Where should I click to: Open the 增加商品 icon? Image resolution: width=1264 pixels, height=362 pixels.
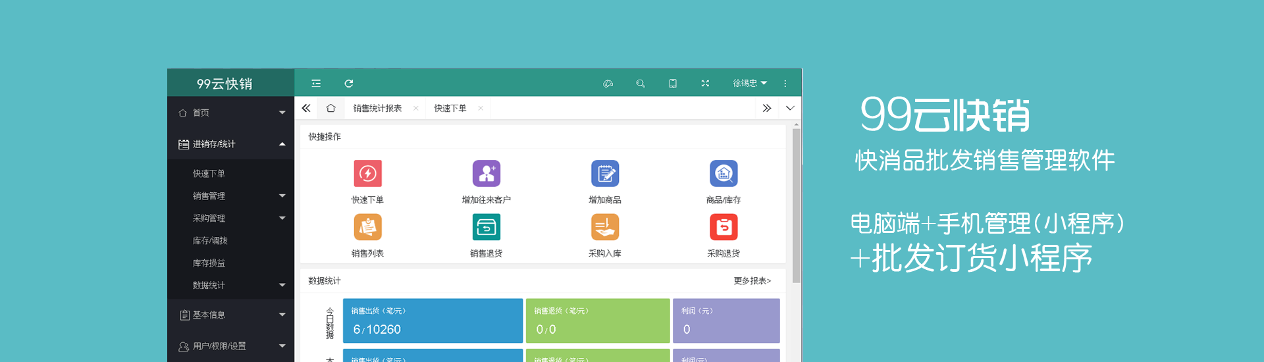point(605,174)
